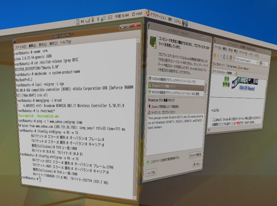Open the volume control icon in the top panel
The image size is (277, 206).
click(x=82, y=21)
